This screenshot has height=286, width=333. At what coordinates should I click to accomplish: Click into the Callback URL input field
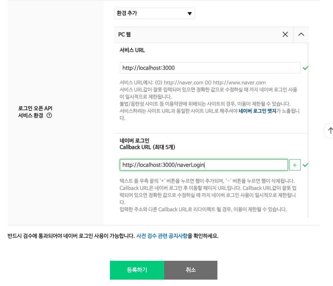click(x=204, y=165)
